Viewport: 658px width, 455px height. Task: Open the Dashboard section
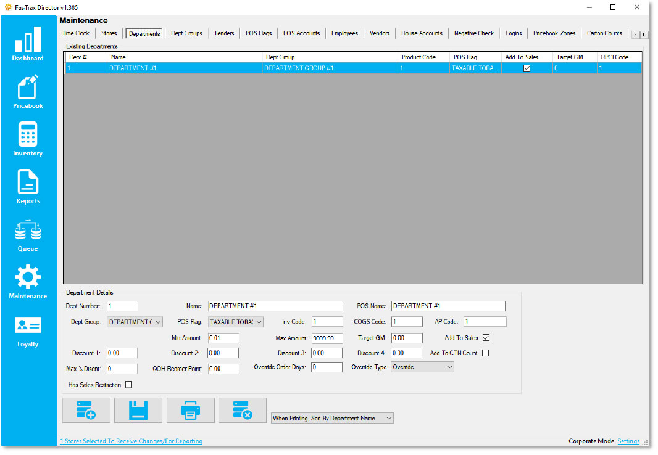click(28, 44)
